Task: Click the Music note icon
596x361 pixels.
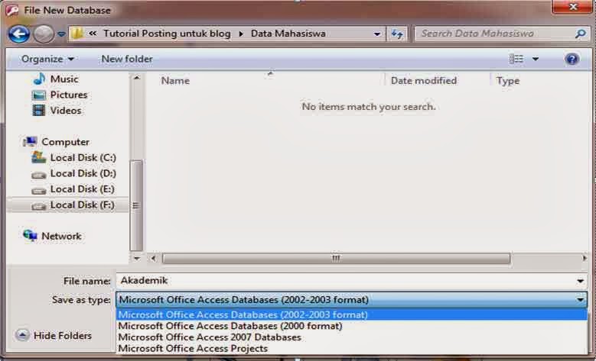Action: [39, 79]
